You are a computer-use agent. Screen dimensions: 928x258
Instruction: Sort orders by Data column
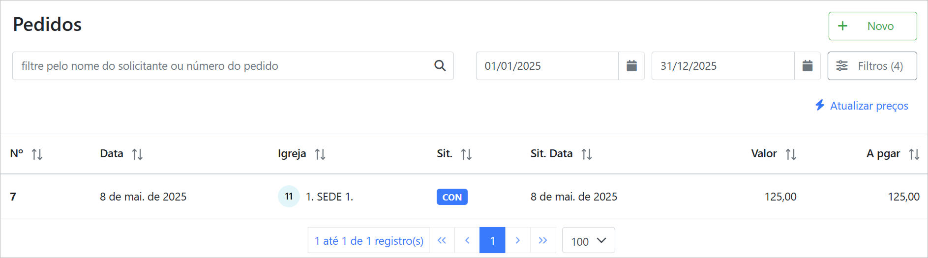pos(137,154)
